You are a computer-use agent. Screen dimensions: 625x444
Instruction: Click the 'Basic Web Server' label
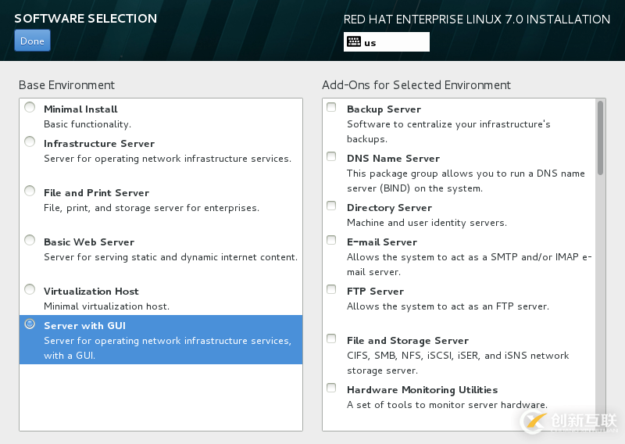coord(89,242)
